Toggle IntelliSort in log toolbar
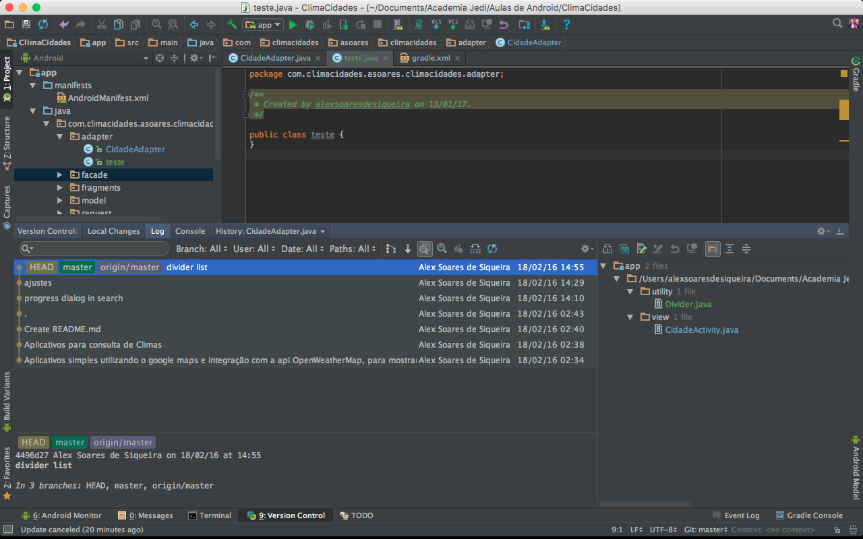Screen dimensions: 863x539 (391, 249)
